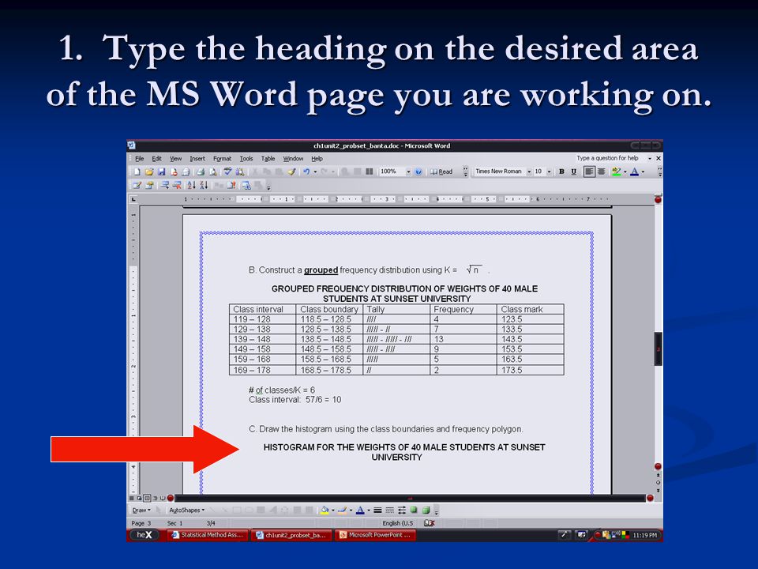The width and height of the screenshot is (758, 569).
Task: Click the Class interval table header cell
Action: click(262, 309)
